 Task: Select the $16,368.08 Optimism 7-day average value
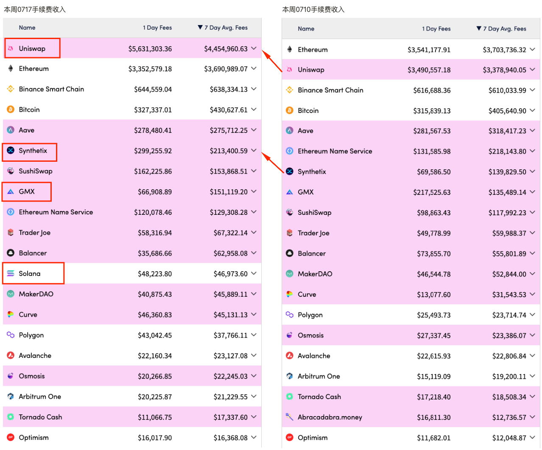coord(231,438)
